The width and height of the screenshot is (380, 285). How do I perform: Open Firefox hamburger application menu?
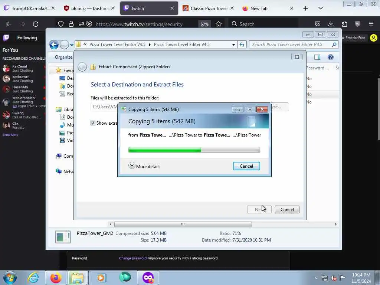[371, 24]
